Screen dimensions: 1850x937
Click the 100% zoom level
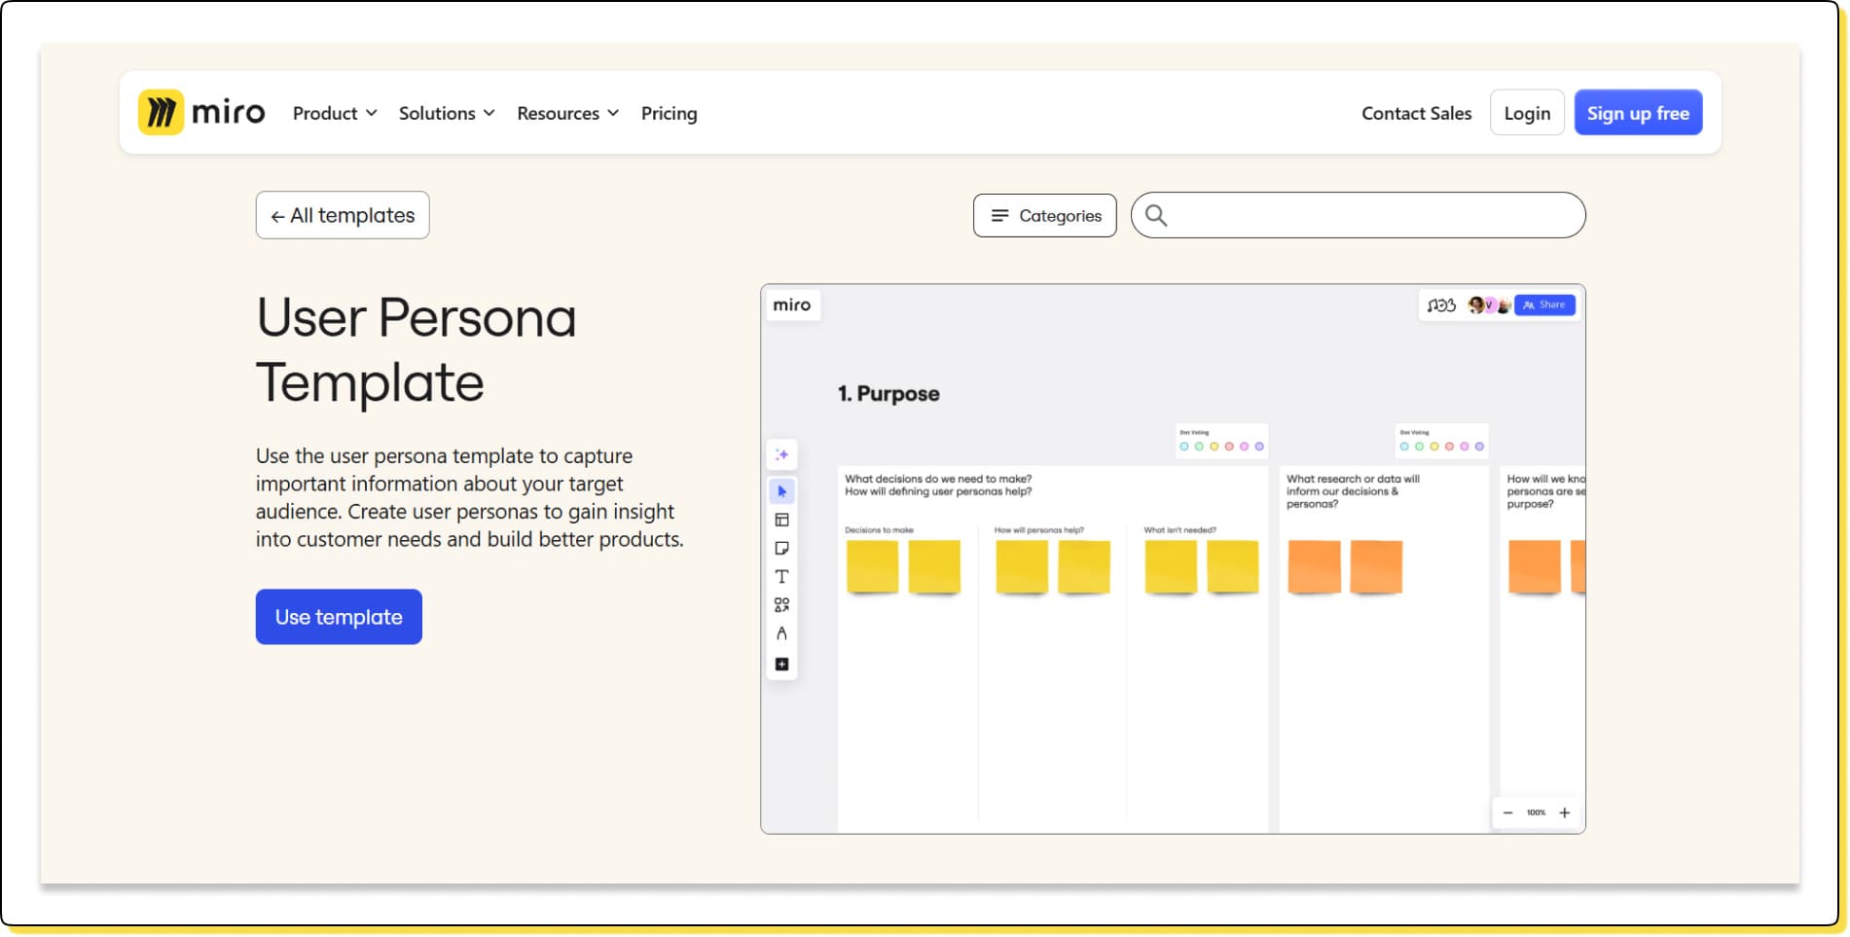tap(1536, 812)
